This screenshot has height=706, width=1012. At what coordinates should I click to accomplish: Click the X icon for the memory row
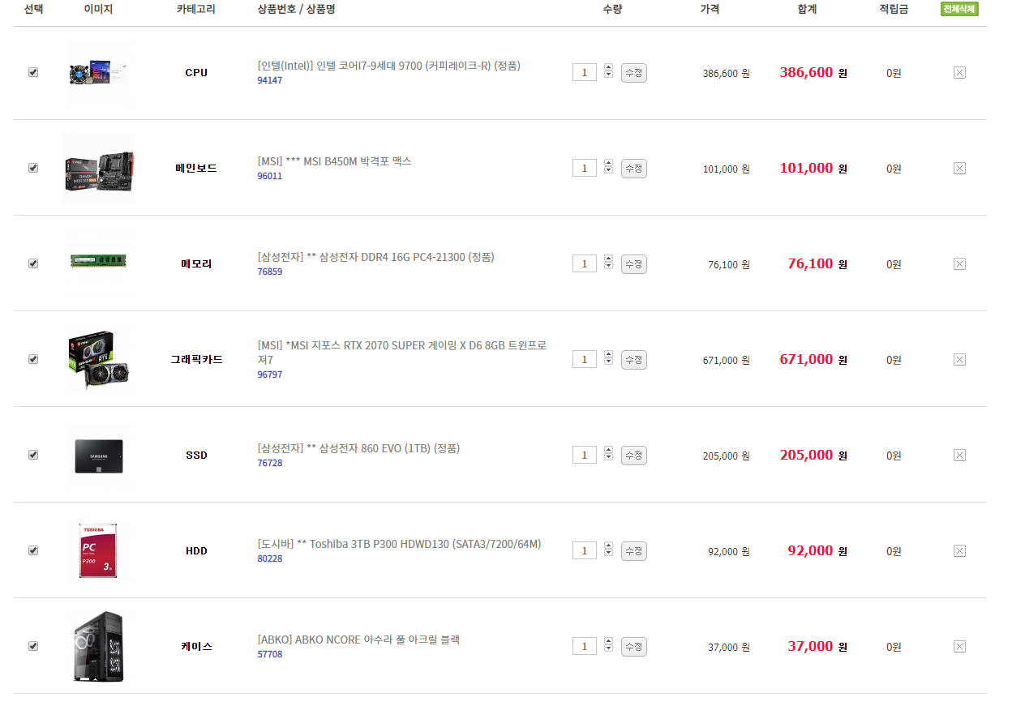tap(959, 264)
